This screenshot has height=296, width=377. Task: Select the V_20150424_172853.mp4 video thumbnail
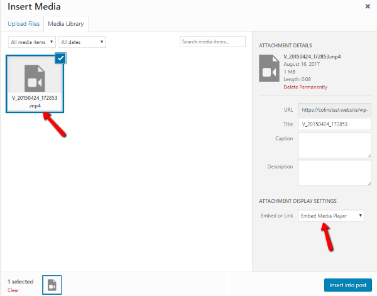[x=35, y=84]
